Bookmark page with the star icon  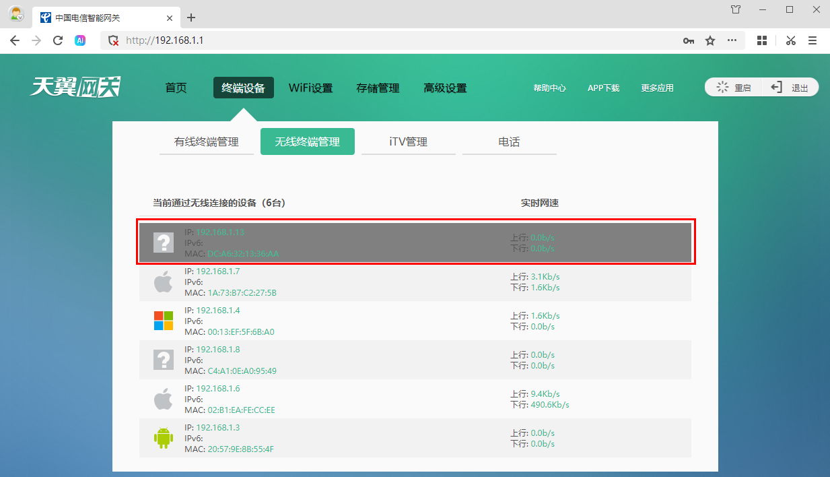[710, 40]
